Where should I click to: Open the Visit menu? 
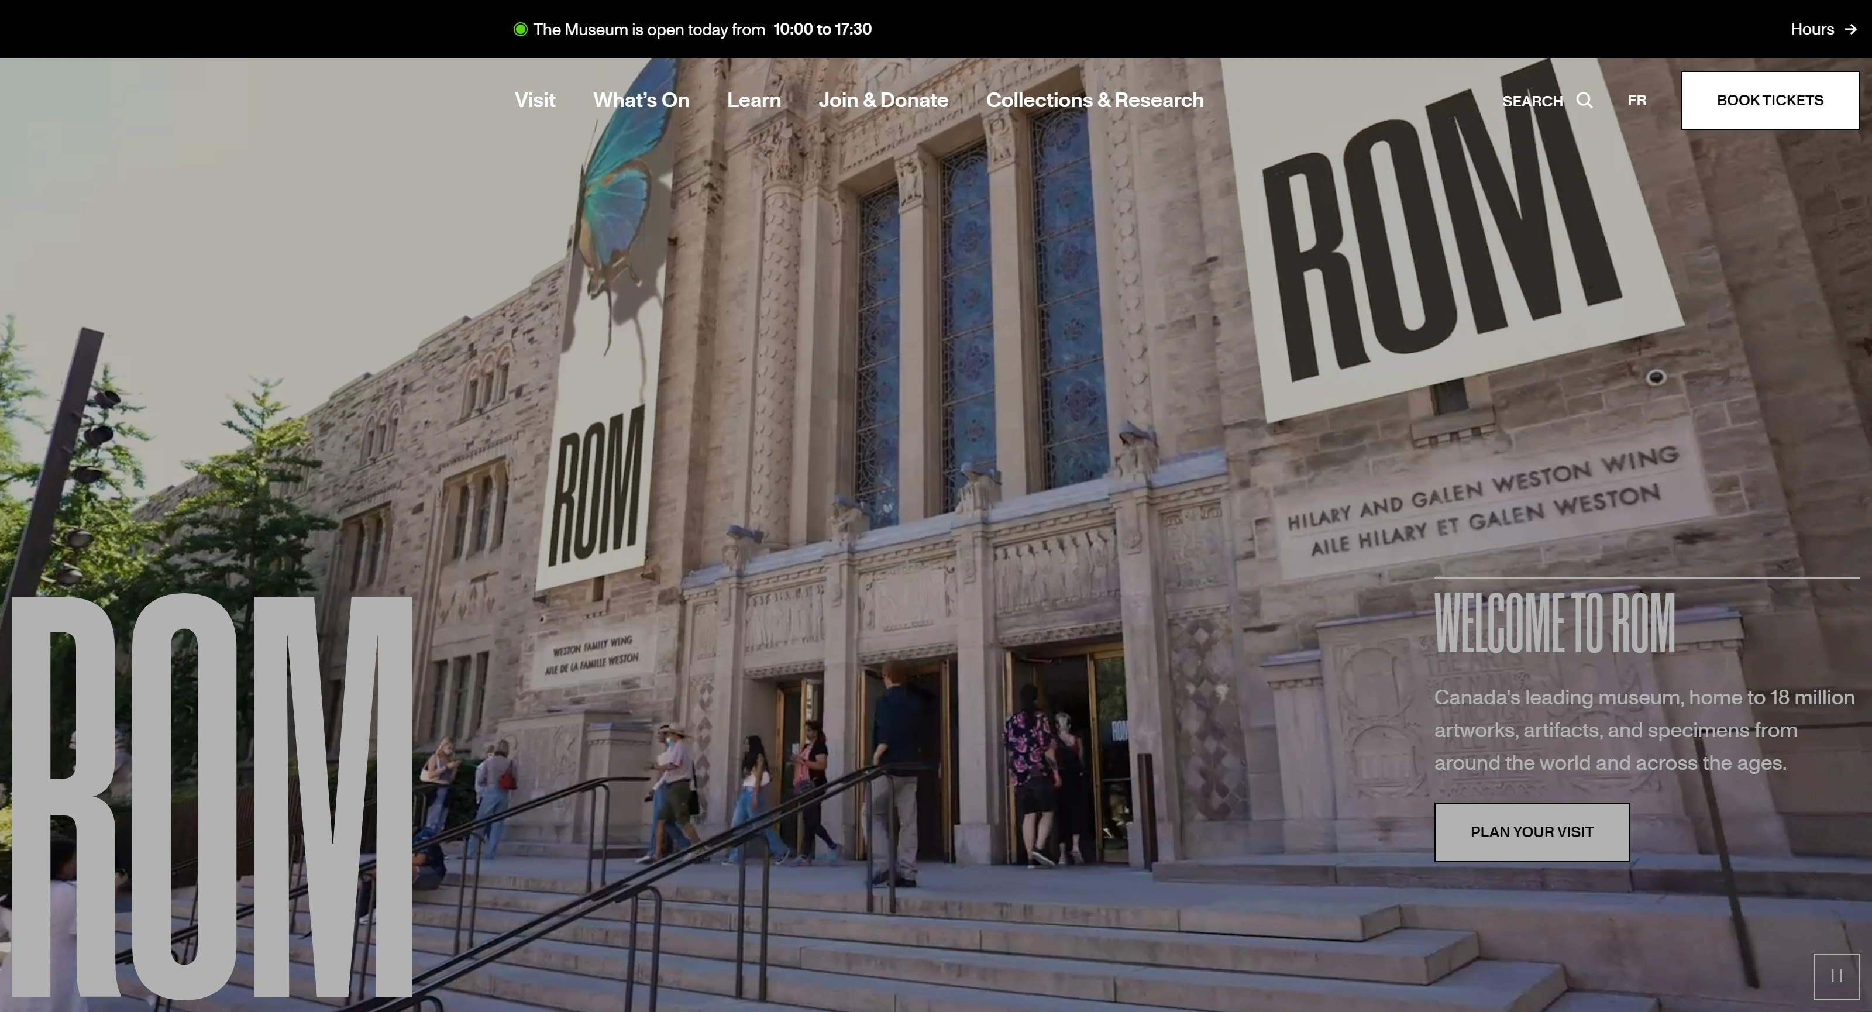535,100
